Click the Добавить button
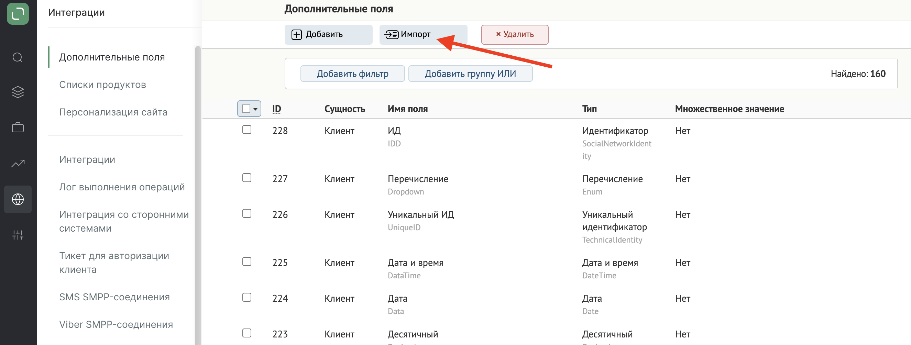The height and width of the screenshot is (345, 911). (x=328, y=35)
